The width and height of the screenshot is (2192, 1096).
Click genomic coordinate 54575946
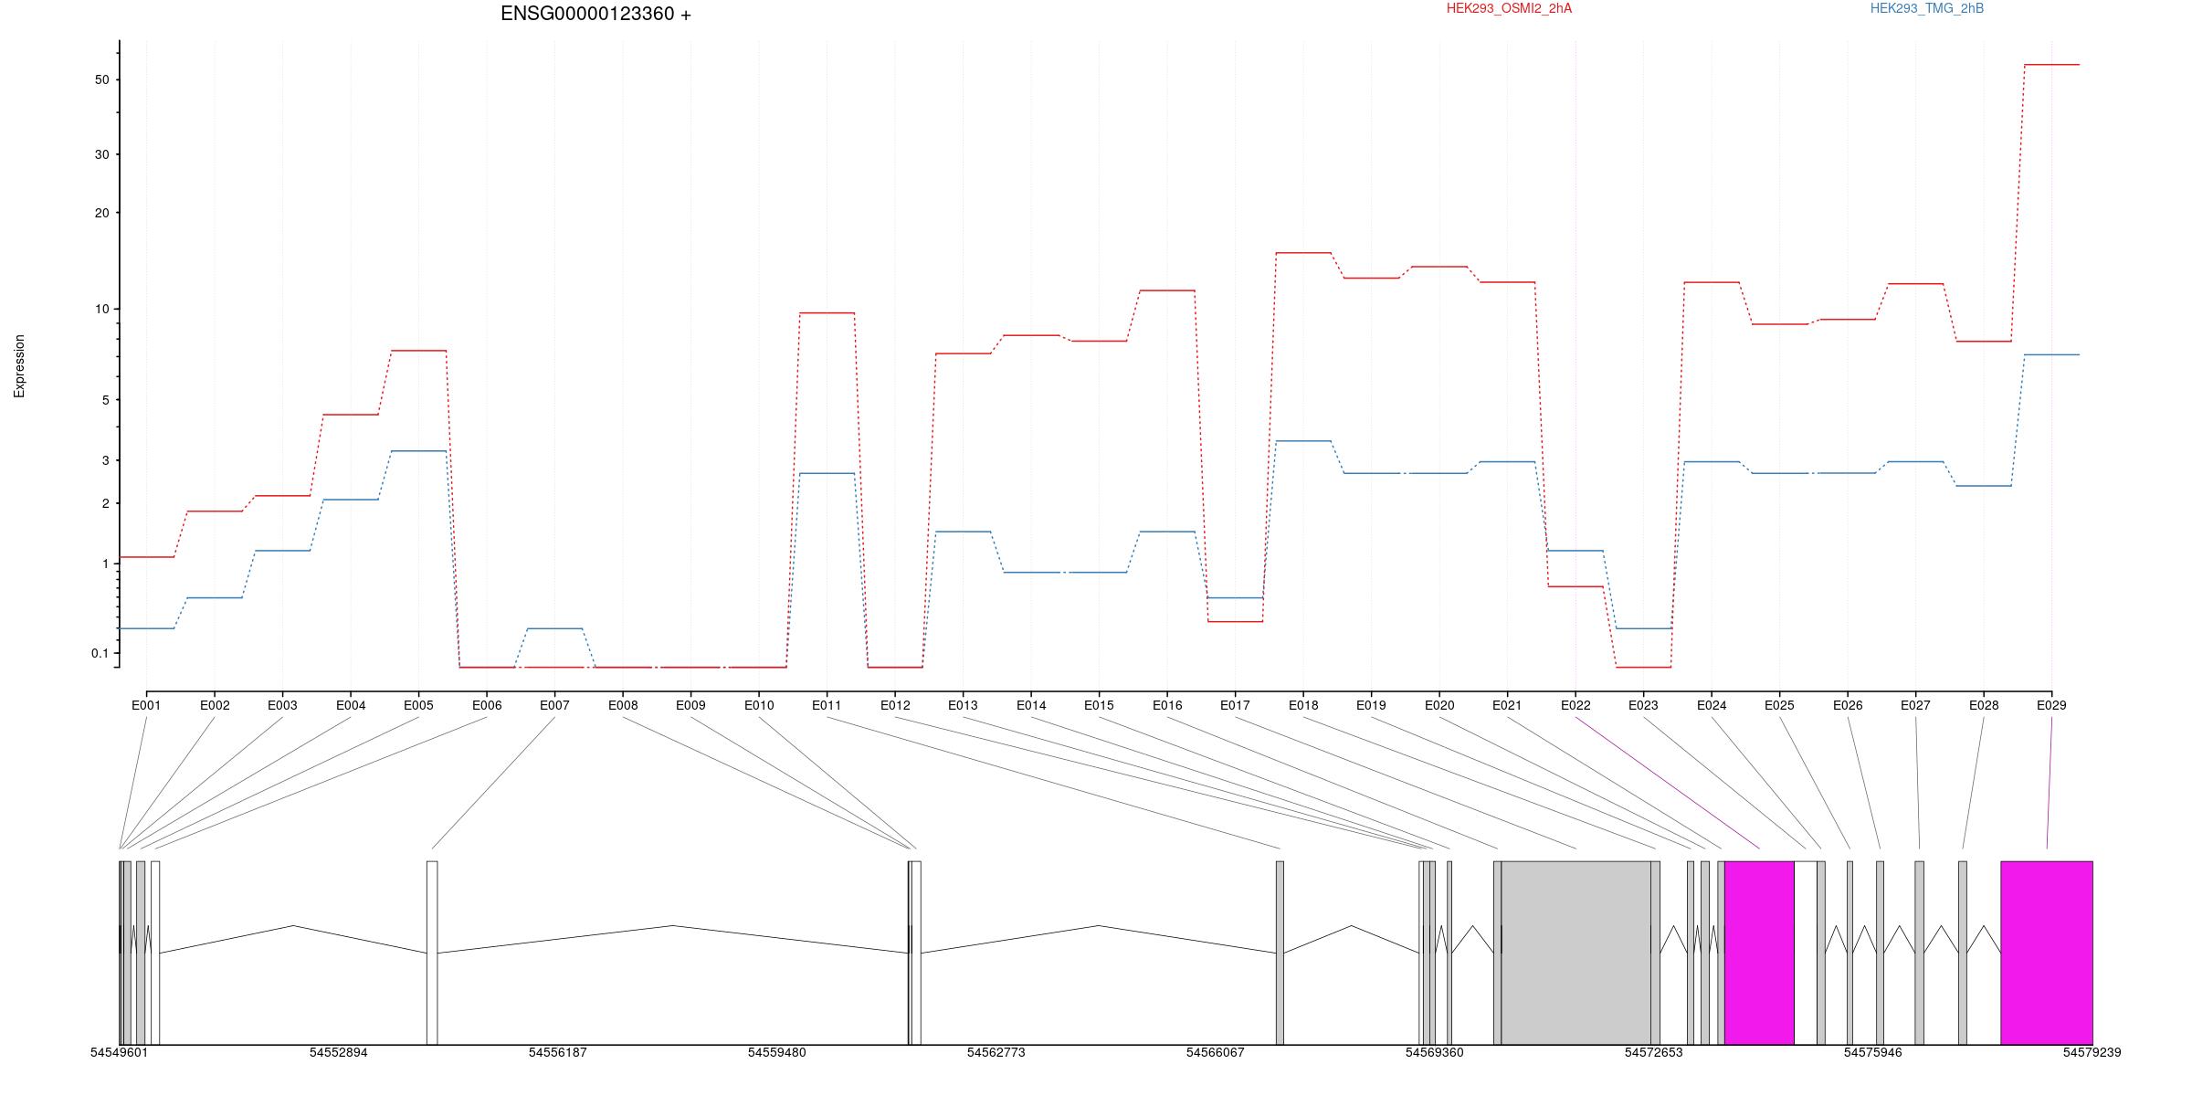[1872, 1052]
